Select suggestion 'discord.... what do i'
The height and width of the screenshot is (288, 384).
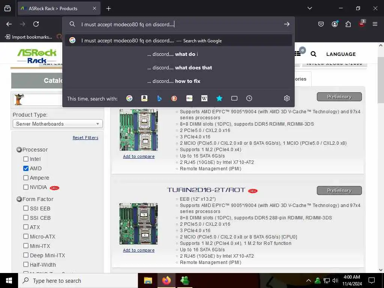pos(178,54)
